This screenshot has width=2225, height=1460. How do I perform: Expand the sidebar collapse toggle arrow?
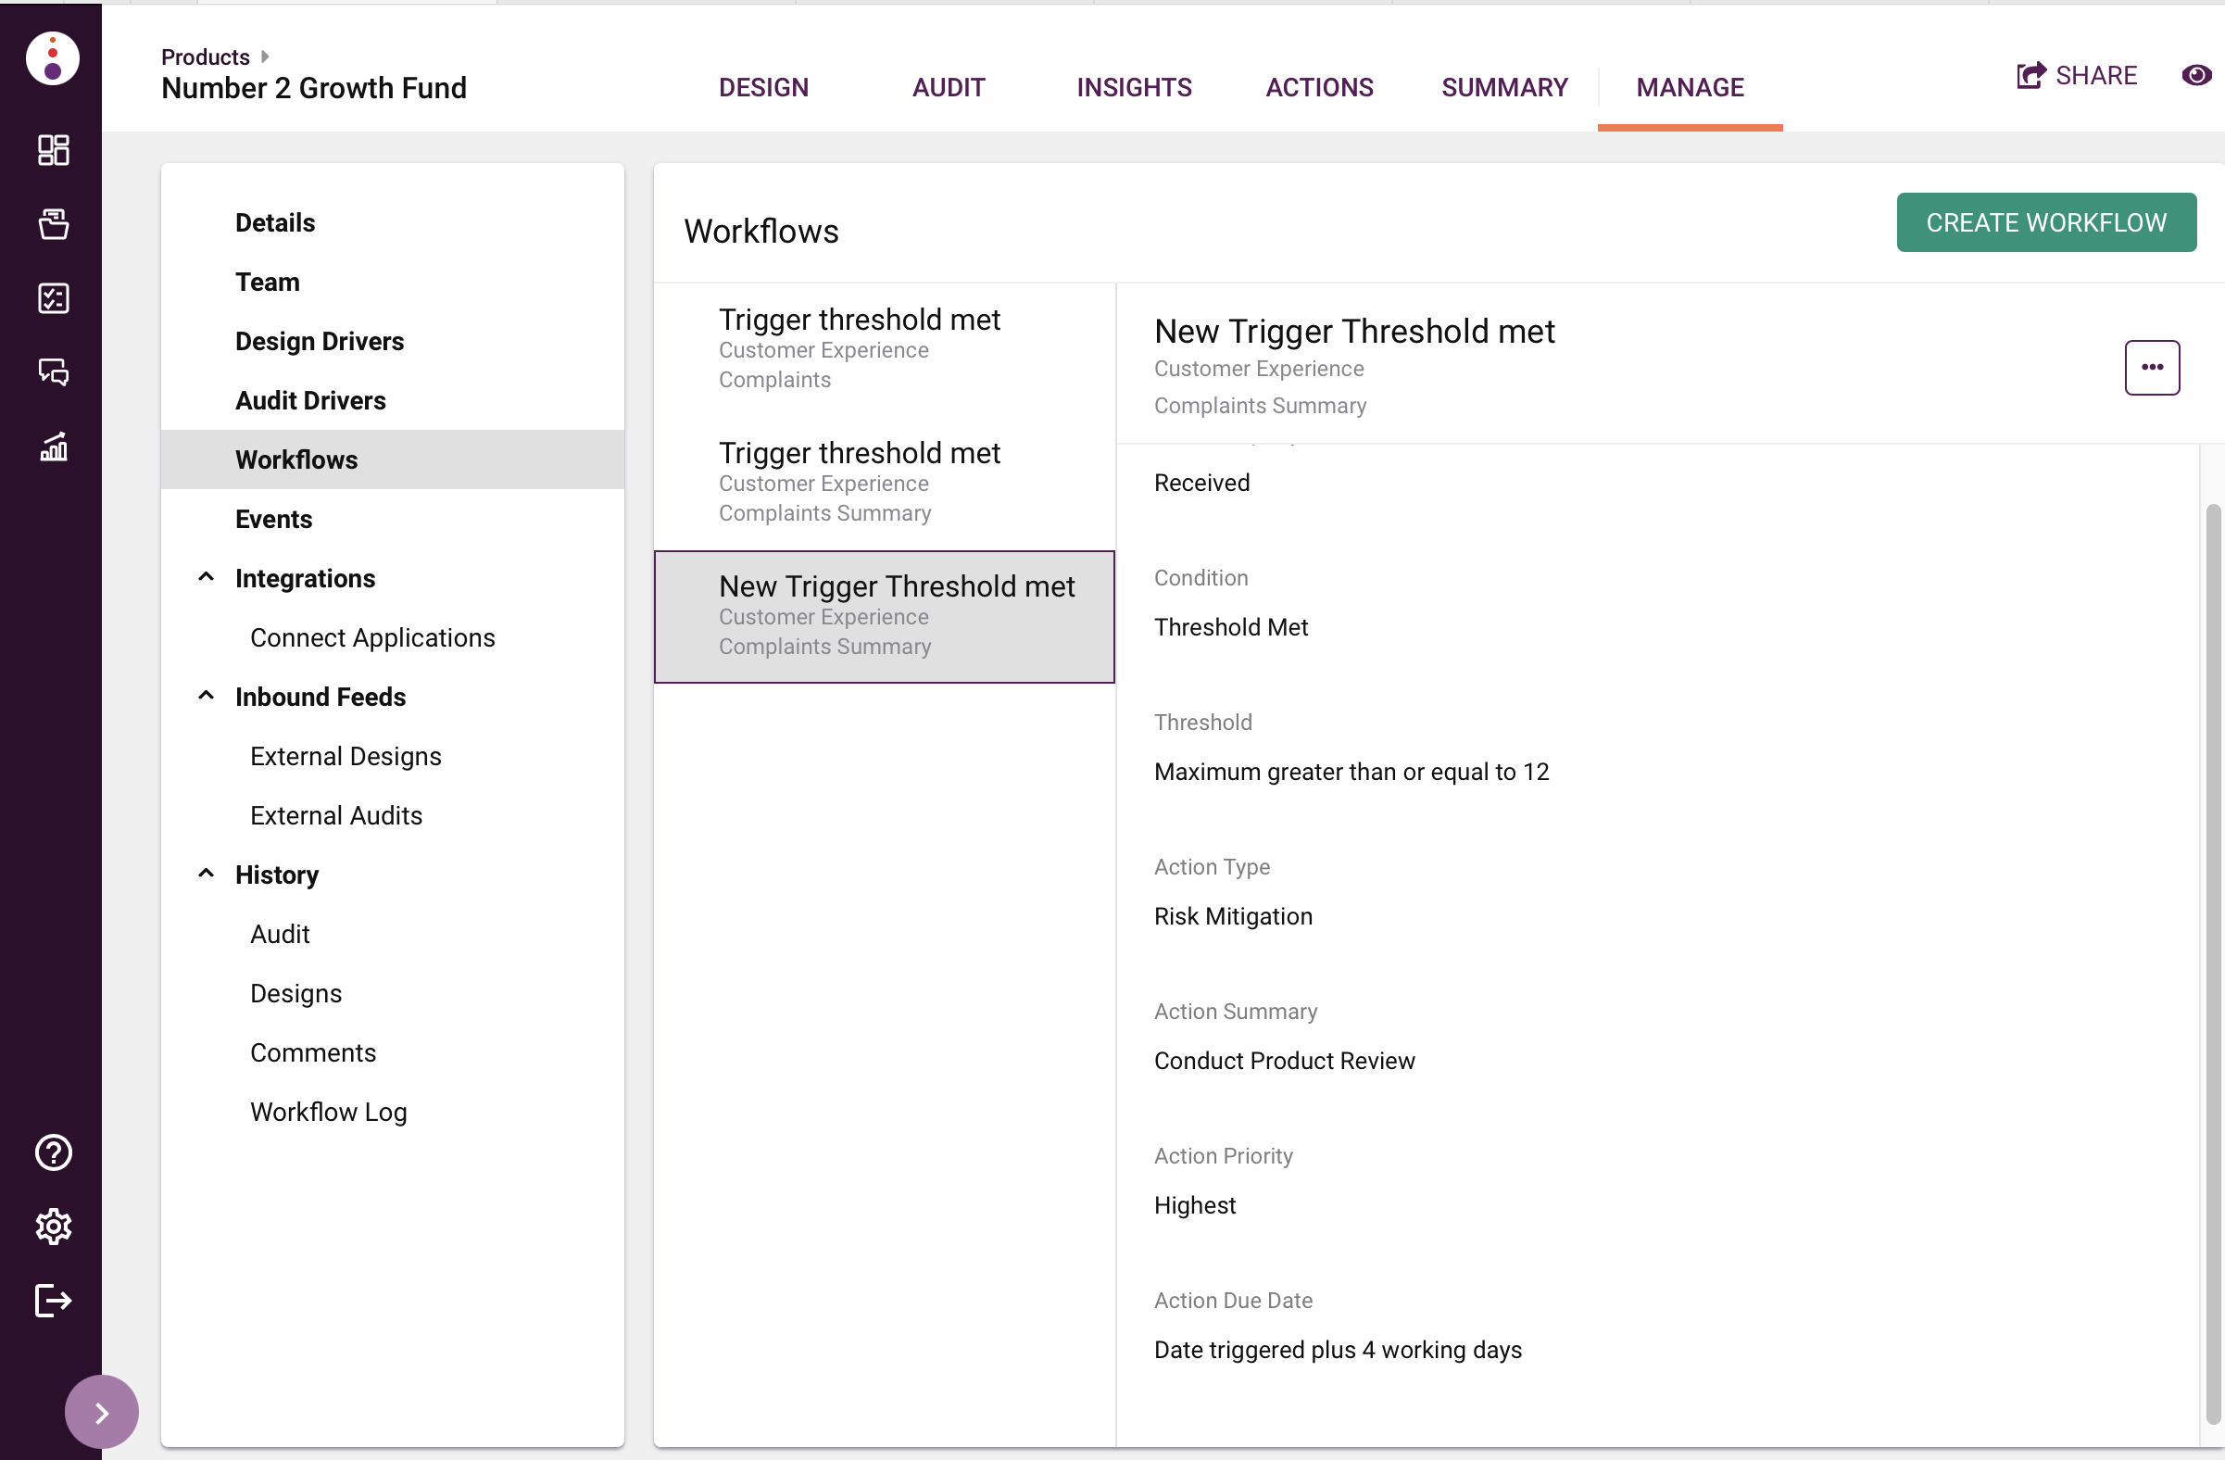click(x=101, y=1411)
